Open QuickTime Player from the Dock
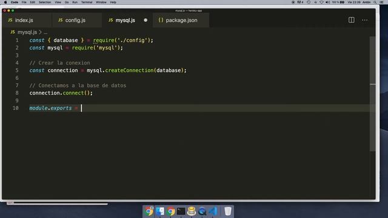 coord(202,211)
